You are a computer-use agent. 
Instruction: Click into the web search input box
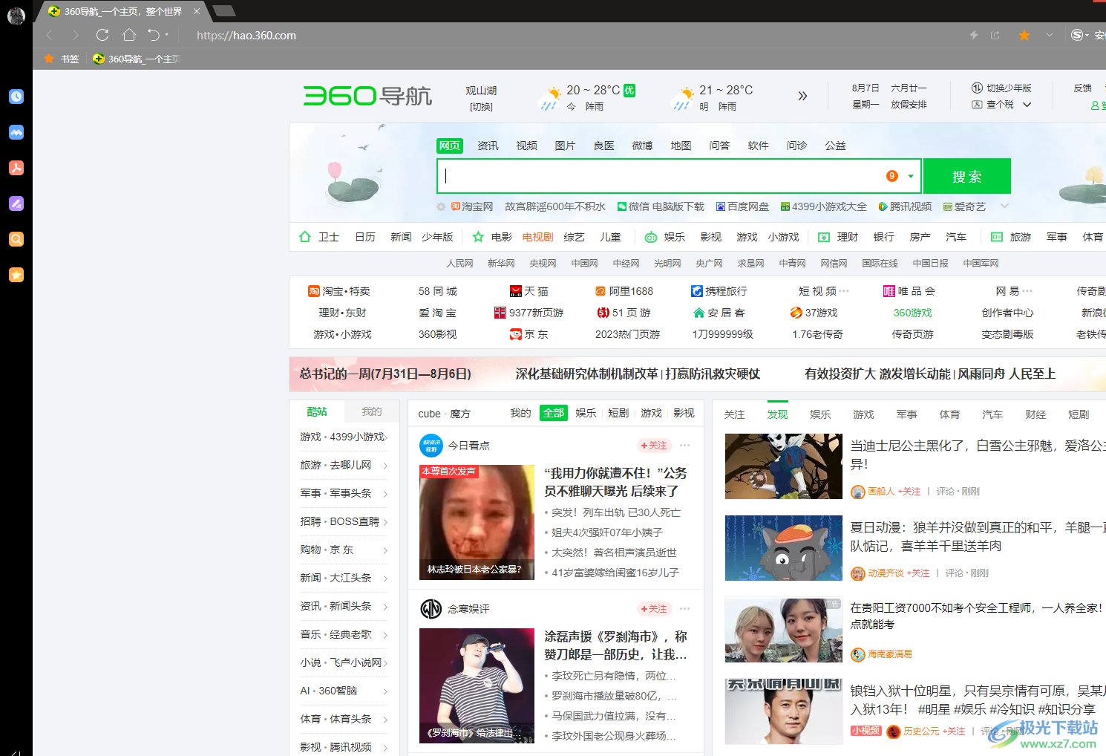(661, 176)
